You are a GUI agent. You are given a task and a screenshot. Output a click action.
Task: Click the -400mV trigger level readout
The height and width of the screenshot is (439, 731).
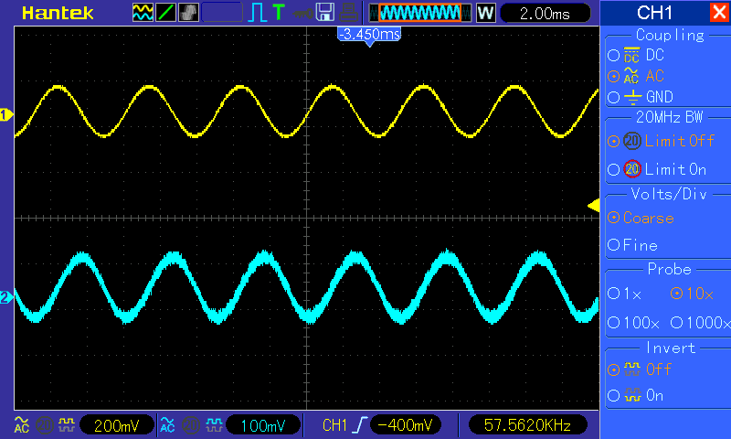405,425
